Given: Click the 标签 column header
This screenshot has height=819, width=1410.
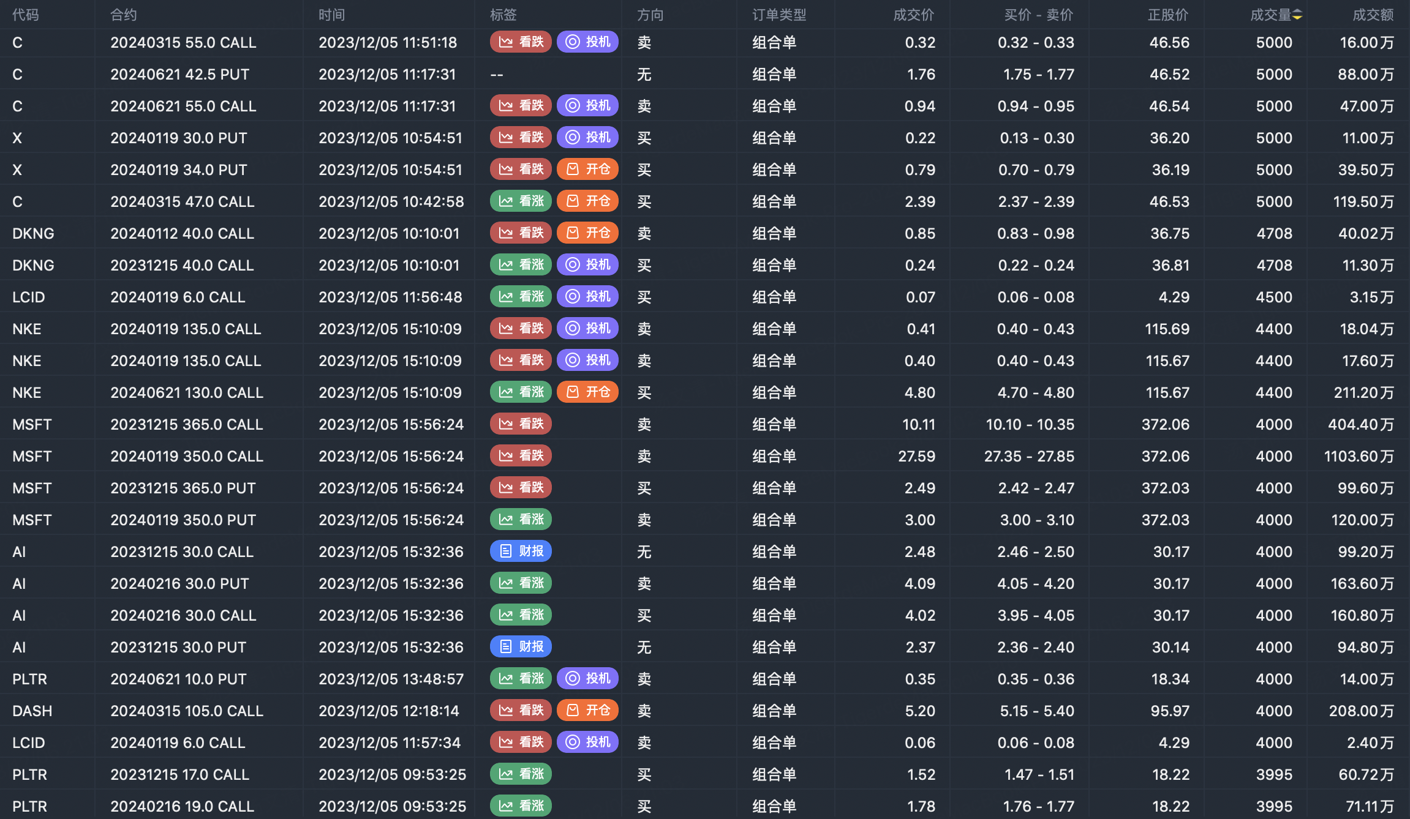Looking at the screenshot, I should (503, 15).
